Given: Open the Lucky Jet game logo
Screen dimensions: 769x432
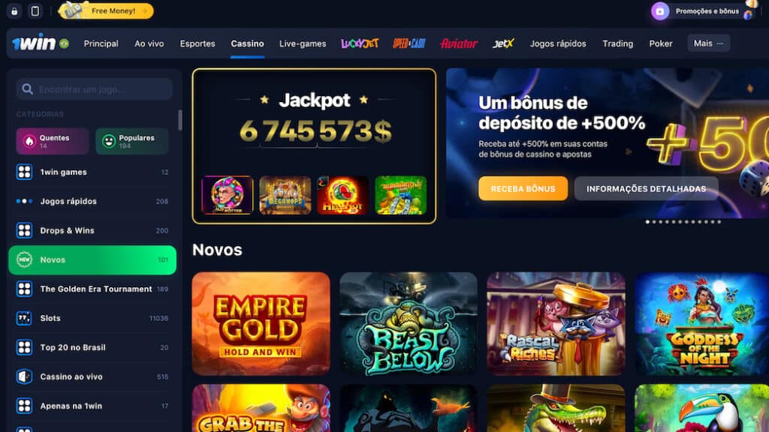Looking at the screenshot, I should click(x=360, y=43).
